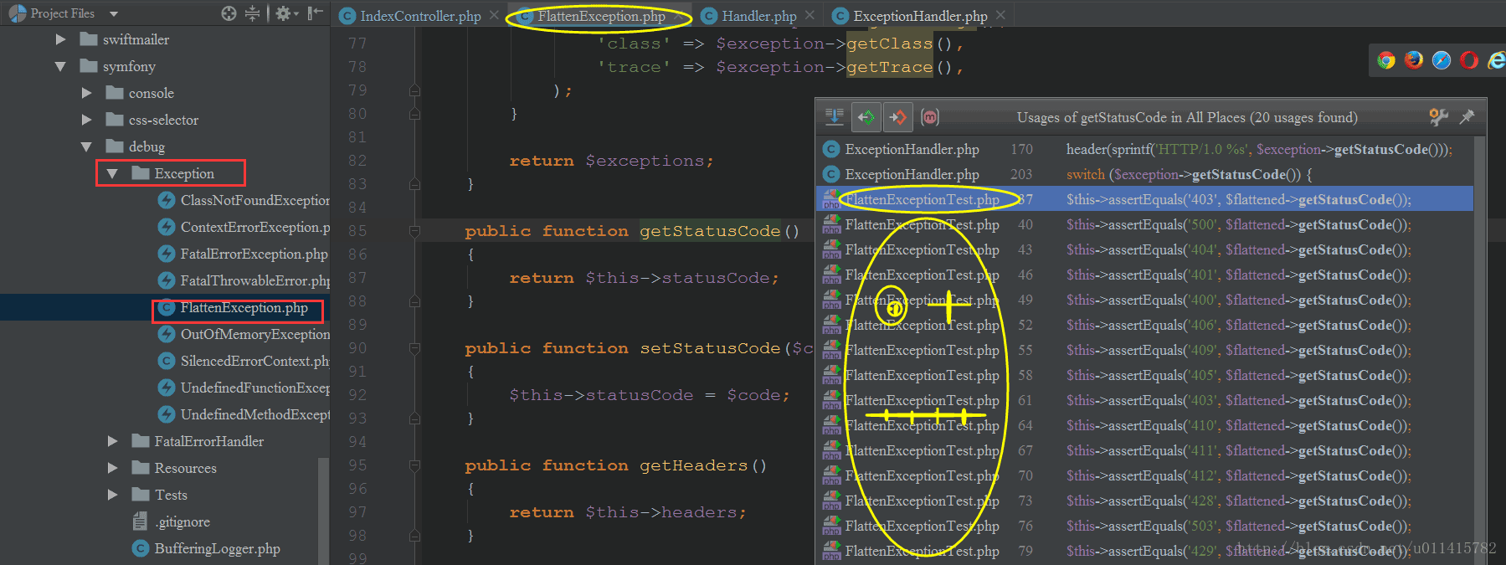The width and height of the screenshot is (1506, 565).
Task: Expand the Tests folder arrow
Action: (112, 495)
